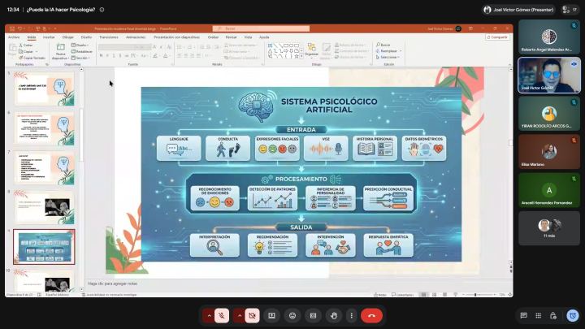Expand the Sección dropdown
Image resolution: width=585 pixels, height=329 pixels.
80,58
